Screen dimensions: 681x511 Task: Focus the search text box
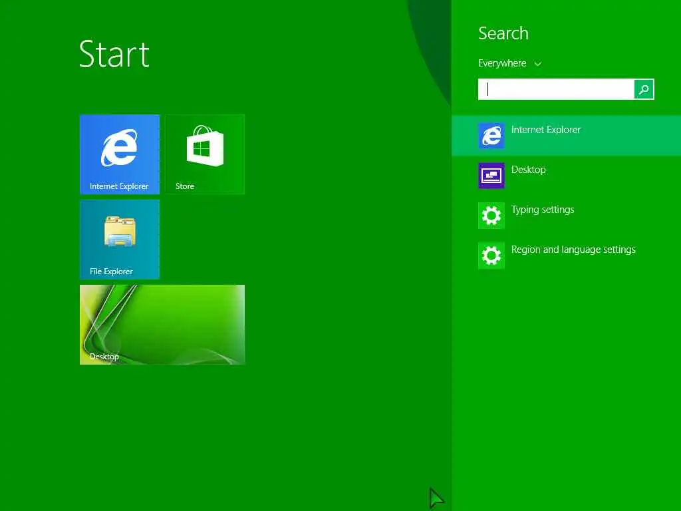[556, 89]
